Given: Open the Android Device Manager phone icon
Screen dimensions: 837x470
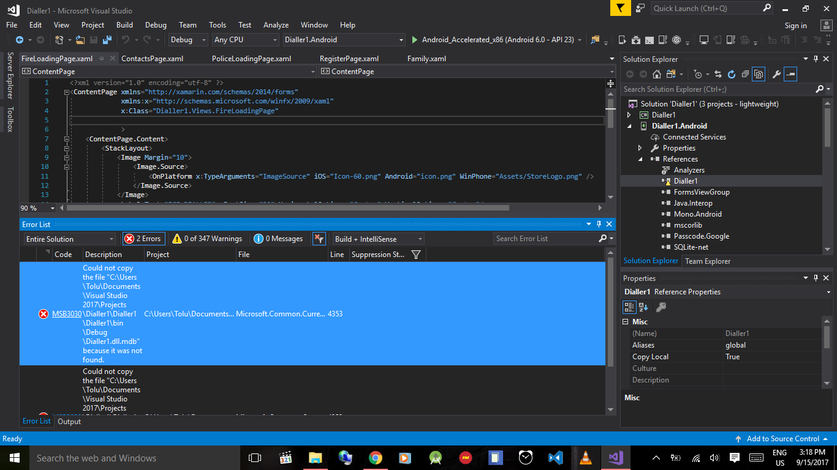Looking at the screenshot, I should pyautogui.click(x=622, y=40).
